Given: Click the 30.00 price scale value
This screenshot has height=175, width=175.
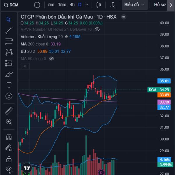Looking at the screenshot, I should [164, 139].
